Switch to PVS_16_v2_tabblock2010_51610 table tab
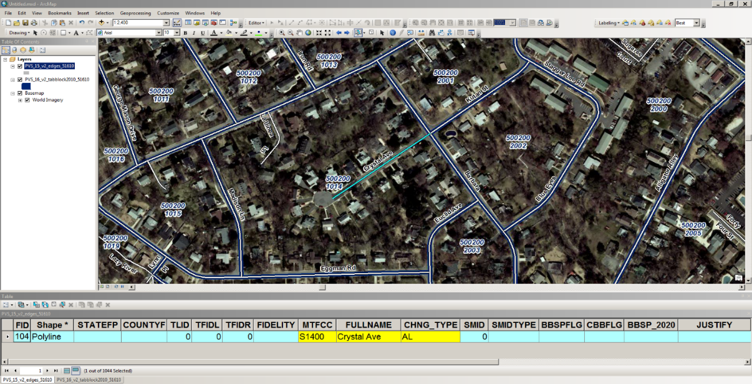This screenshot has height=384, width=752. point(89,379)
